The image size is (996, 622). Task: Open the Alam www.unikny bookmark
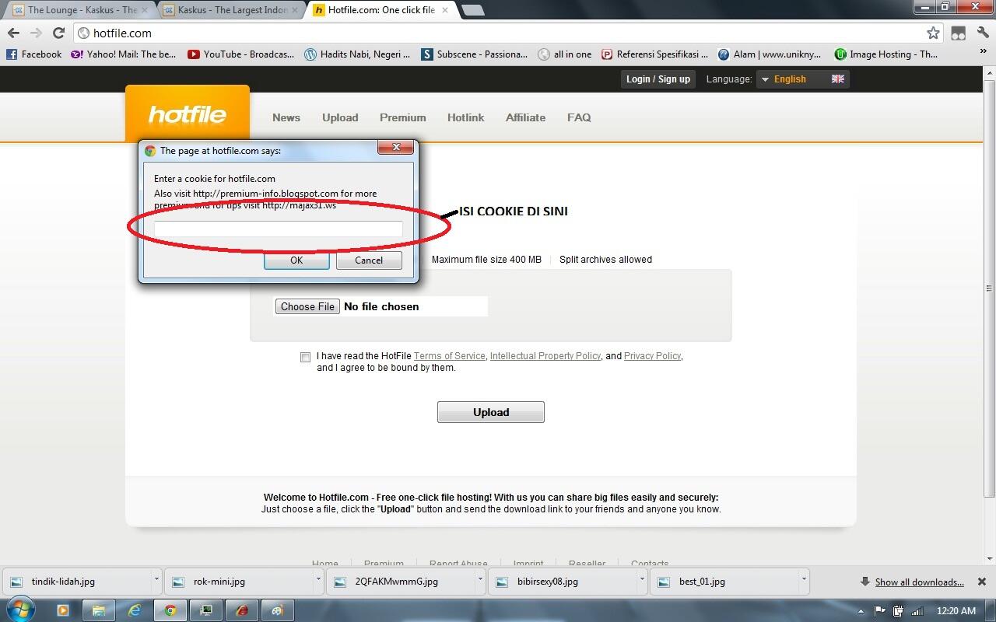[x=770, y=54]
